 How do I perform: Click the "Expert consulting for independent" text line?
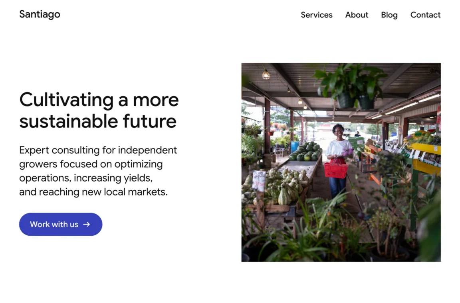(x=98, y=150)
